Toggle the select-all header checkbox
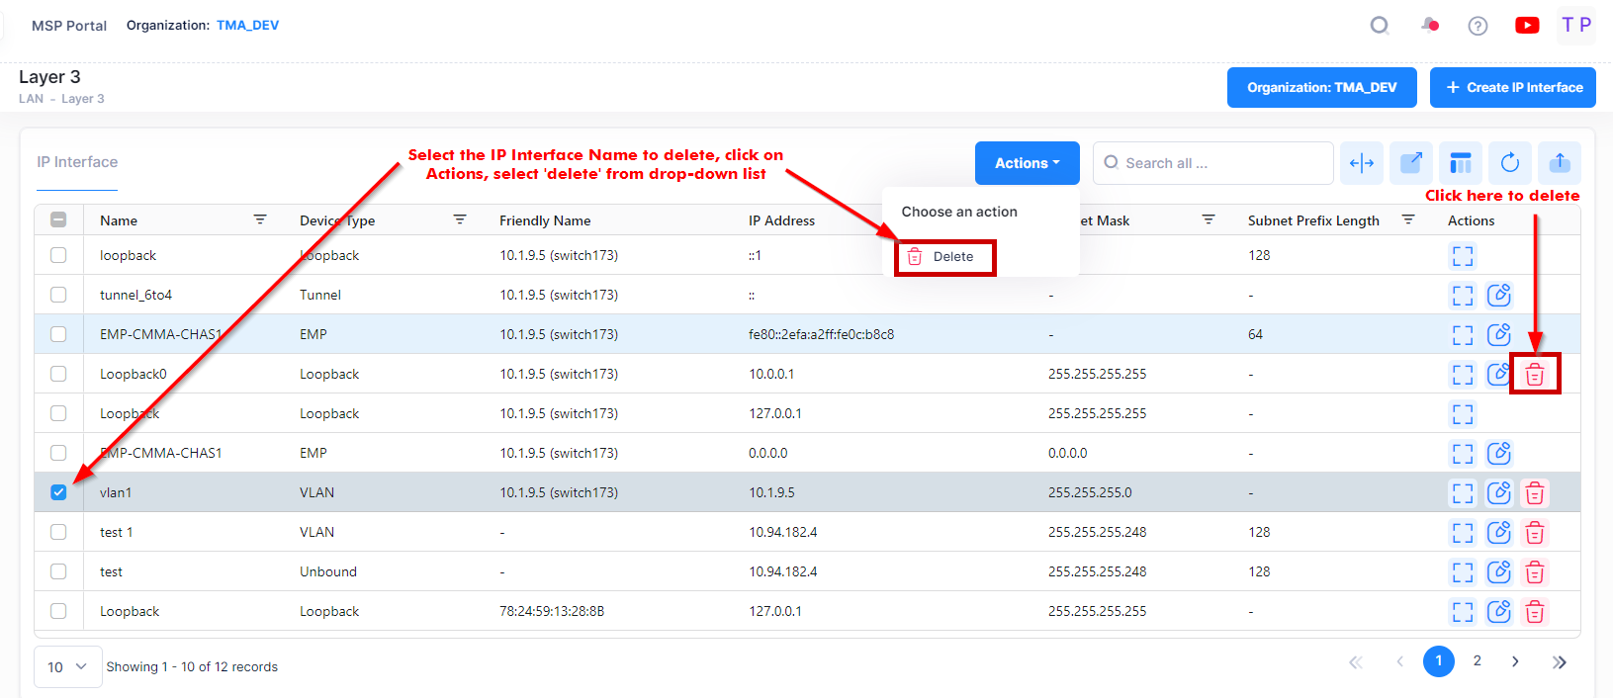The image size is (1613, 698). [x=58, y=220]
